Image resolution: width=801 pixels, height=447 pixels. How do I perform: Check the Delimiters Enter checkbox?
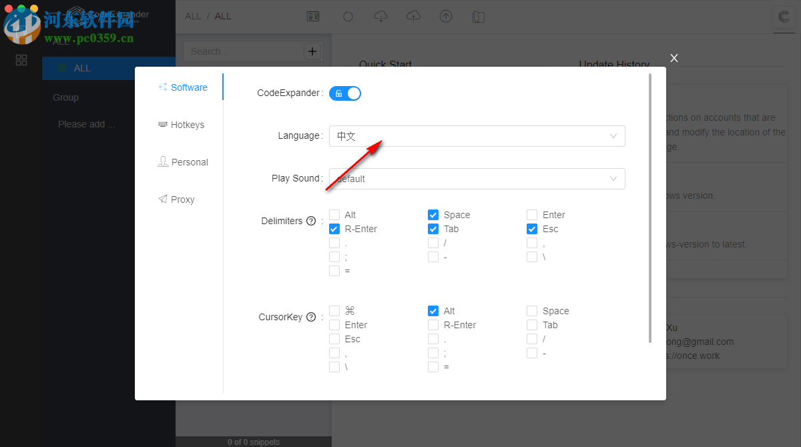pos(532,215)
